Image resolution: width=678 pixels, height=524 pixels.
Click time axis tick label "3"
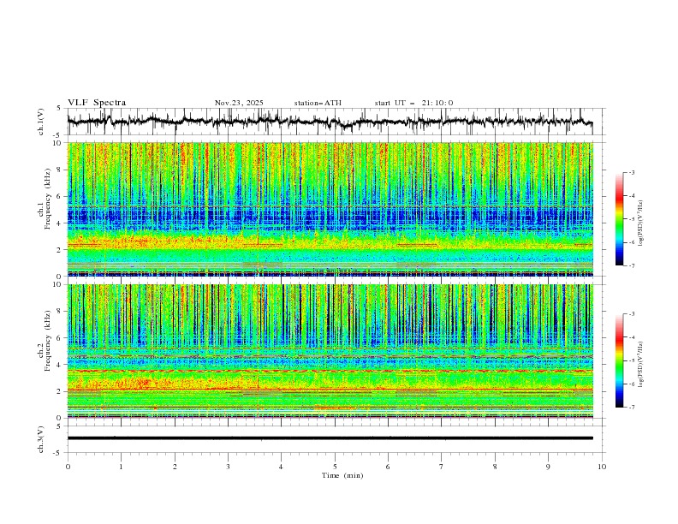228,467
